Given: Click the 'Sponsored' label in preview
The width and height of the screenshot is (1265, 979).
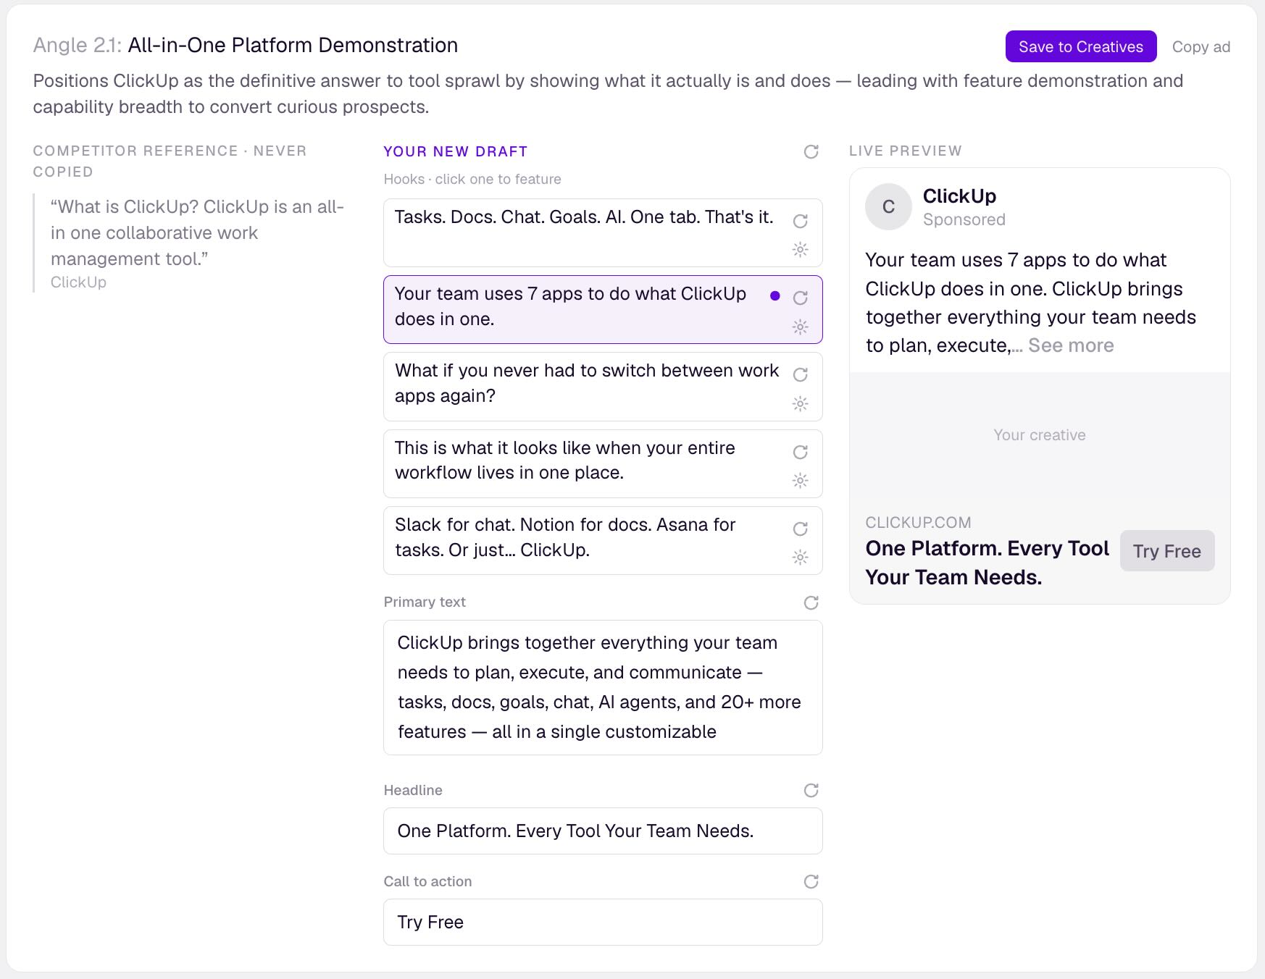Looking at the screenshot, I should [964, 219].
